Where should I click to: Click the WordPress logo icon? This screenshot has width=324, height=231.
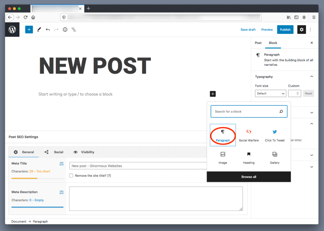(12, 30)
